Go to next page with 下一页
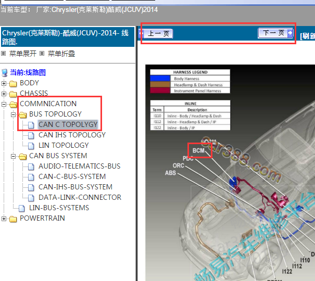Viewport: 315px width, 281px height. pyautogui.click(x=275, y=33)
